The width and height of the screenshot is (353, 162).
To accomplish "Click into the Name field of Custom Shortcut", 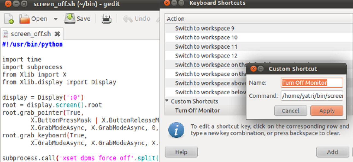I will click(x=312, y=83).
